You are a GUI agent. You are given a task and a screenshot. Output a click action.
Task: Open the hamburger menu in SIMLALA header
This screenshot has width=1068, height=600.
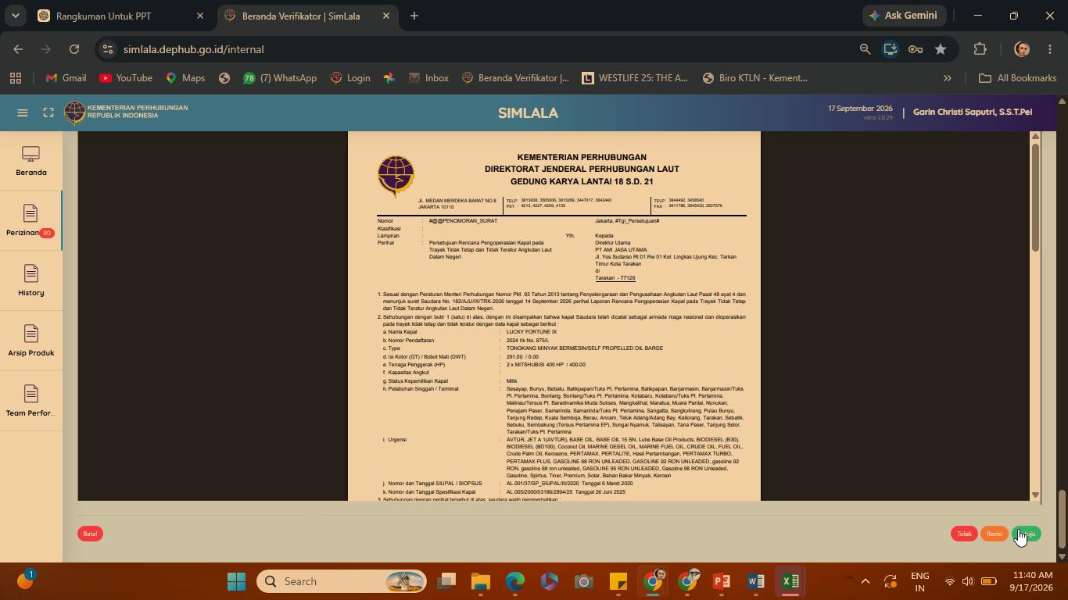[23, 112]
